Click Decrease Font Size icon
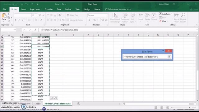Image resolution: width=199 pixels, height=112 pixels. pos(43,15)
